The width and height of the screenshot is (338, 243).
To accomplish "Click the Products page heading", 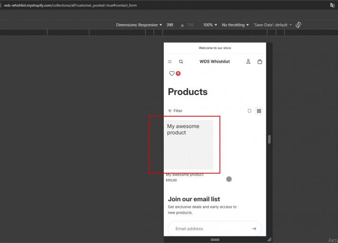I will tap(188, 92).
